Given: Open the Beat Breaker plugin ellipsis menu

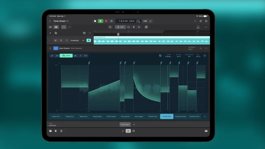Looking at the screenshot, I should pyautogui.click(x=201, y=48).
